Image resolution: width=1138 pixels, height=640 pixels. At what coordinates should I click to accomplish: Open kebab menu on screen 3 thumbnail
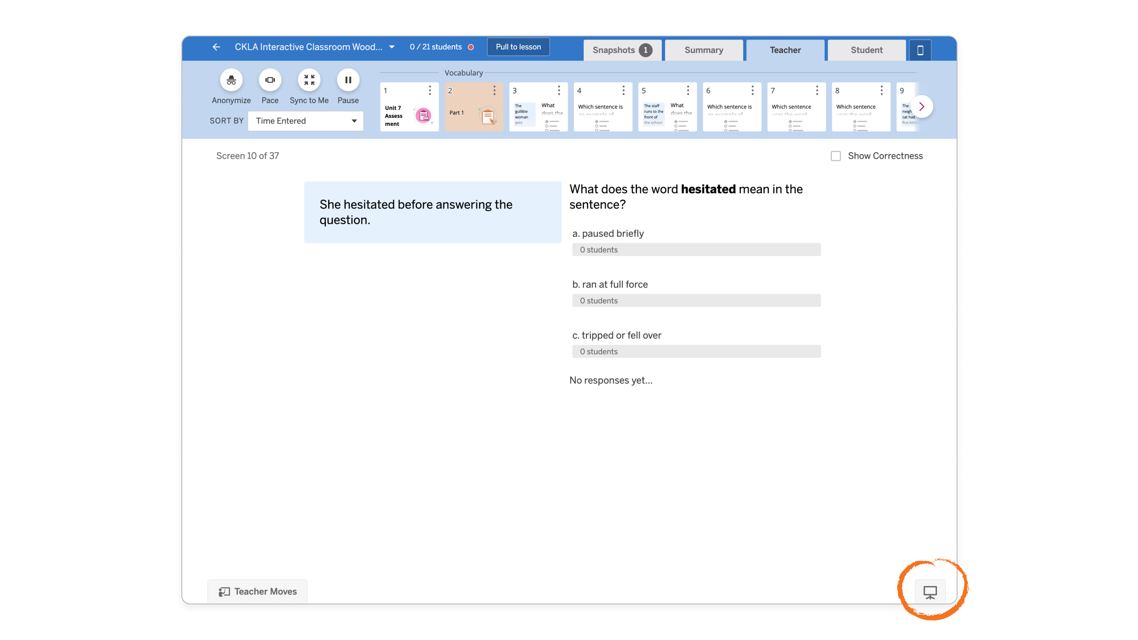[x=559, y=90]
